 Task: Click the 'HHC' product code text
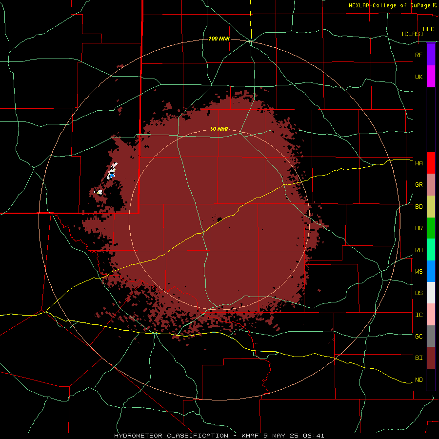pyautogui.click(x=428, y=29)
